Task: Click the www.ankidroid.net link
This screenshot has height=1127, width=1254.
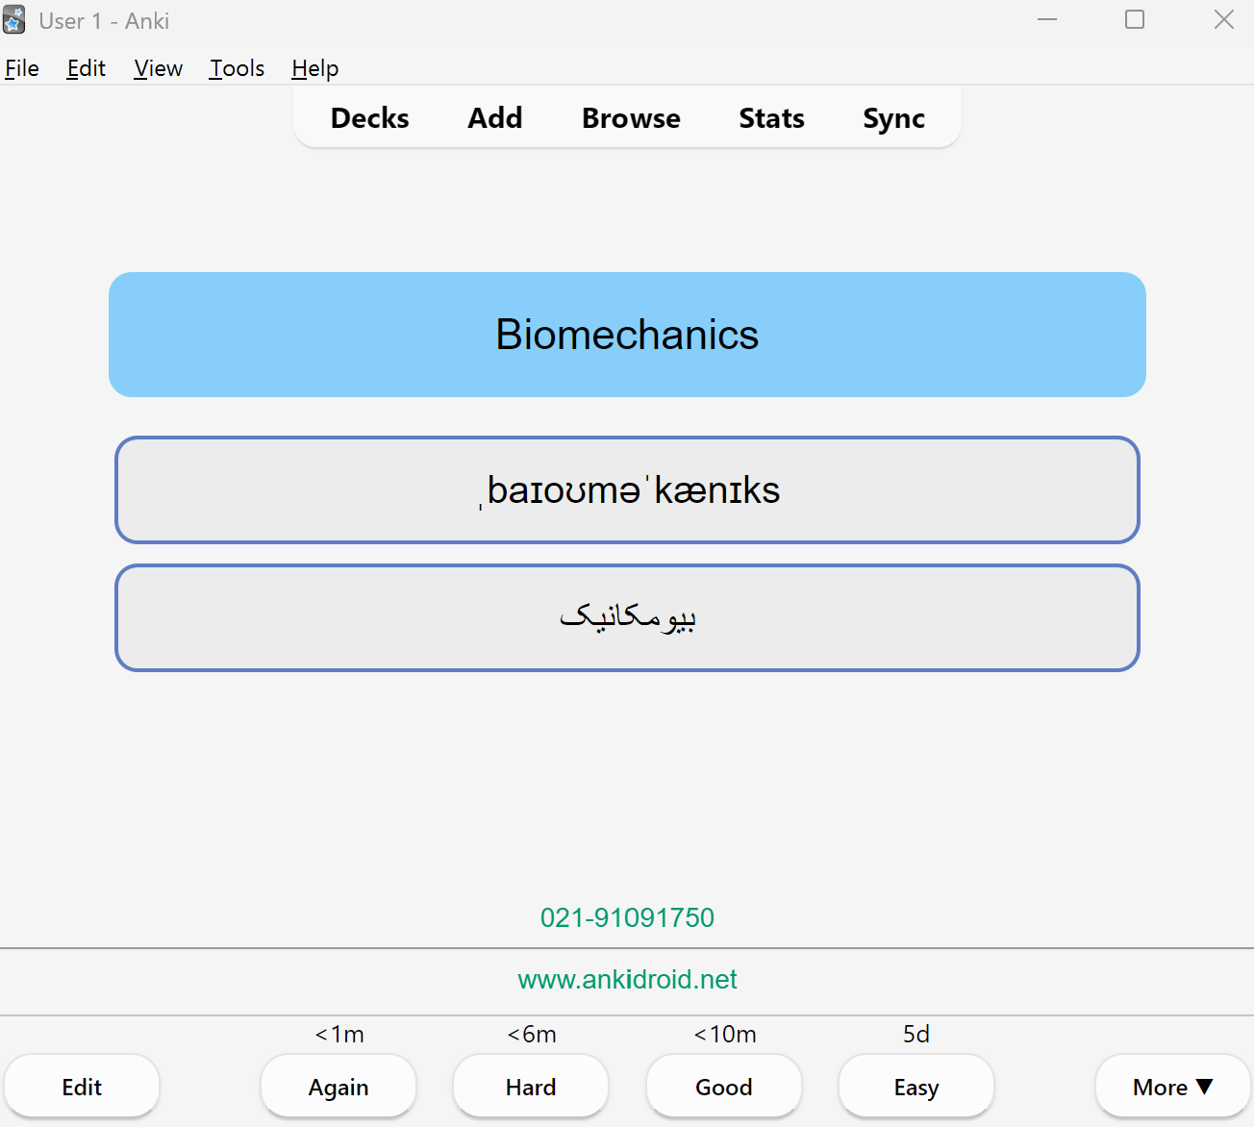Action: 627,980
